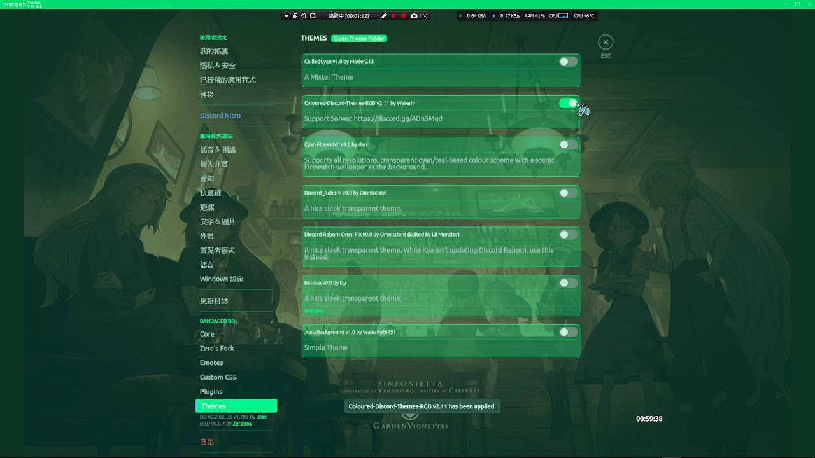The width and height of the screenshot is (815, 458).
Task: Click the recorder screen-region icon
Action: [313, 16]
